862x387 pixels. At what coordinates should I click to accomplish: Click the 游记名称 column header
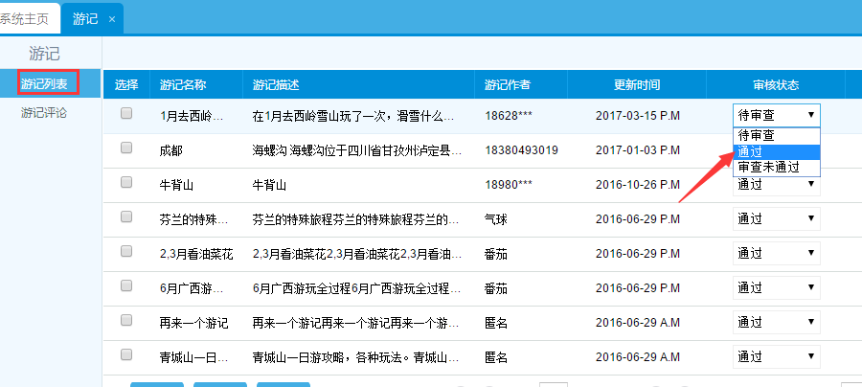pyautogui.click(x=182, y=84)
